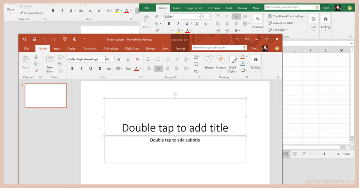The height and width of the screenshot is (188, 359).
Task: Toggle center alignment in PowerPoint Paragraph group
Action: pos(158,69)
